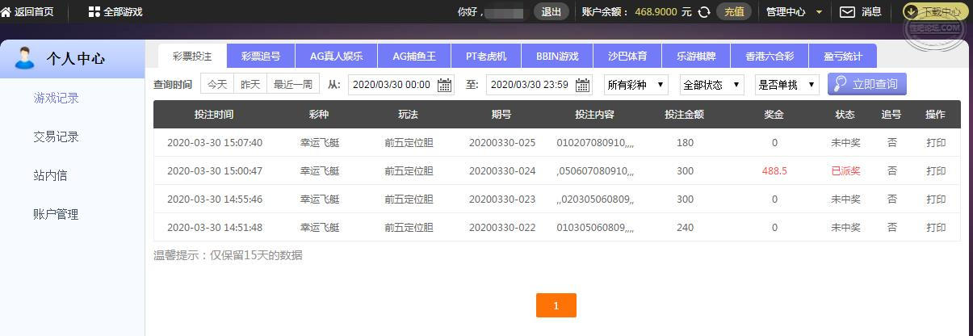
Task: Switch to the 彩票投注 tab
Action: 192,57
